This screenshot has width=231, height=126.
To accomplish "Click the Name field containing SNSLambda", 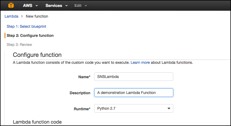I will pyautogui.click(x=133, y=77).
